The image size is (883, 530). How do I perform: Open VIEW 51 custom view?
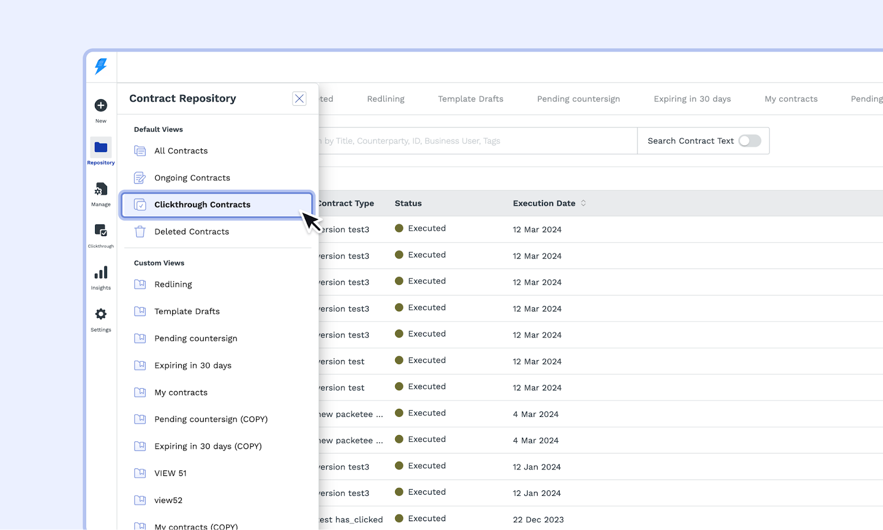coord(171,473)
